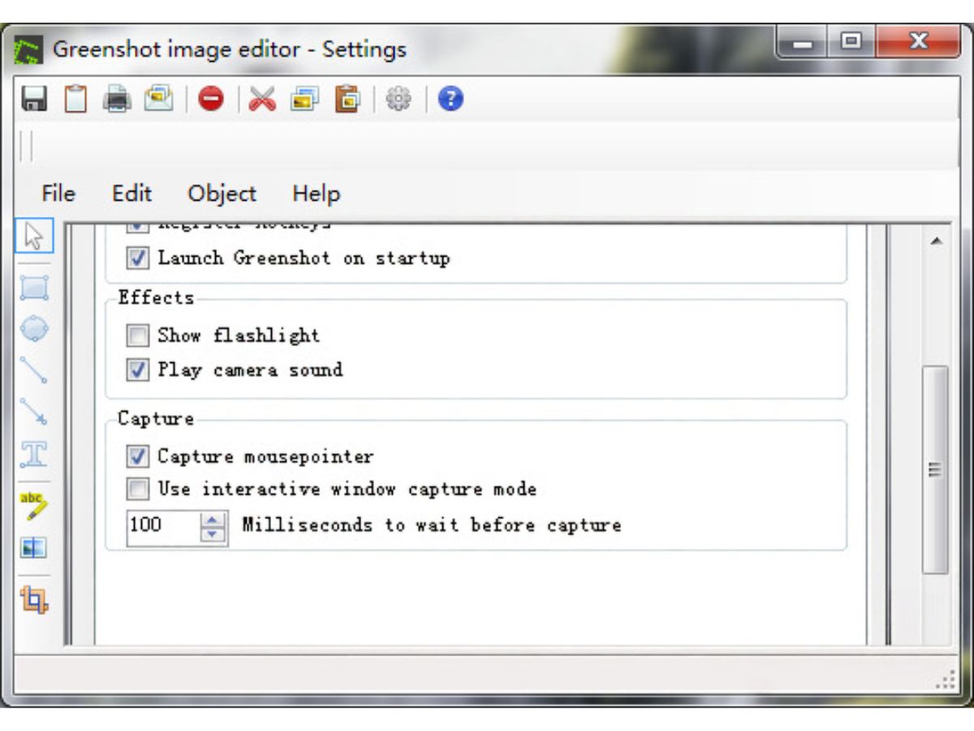Open Help blue question mark icon

click(450, 100)
